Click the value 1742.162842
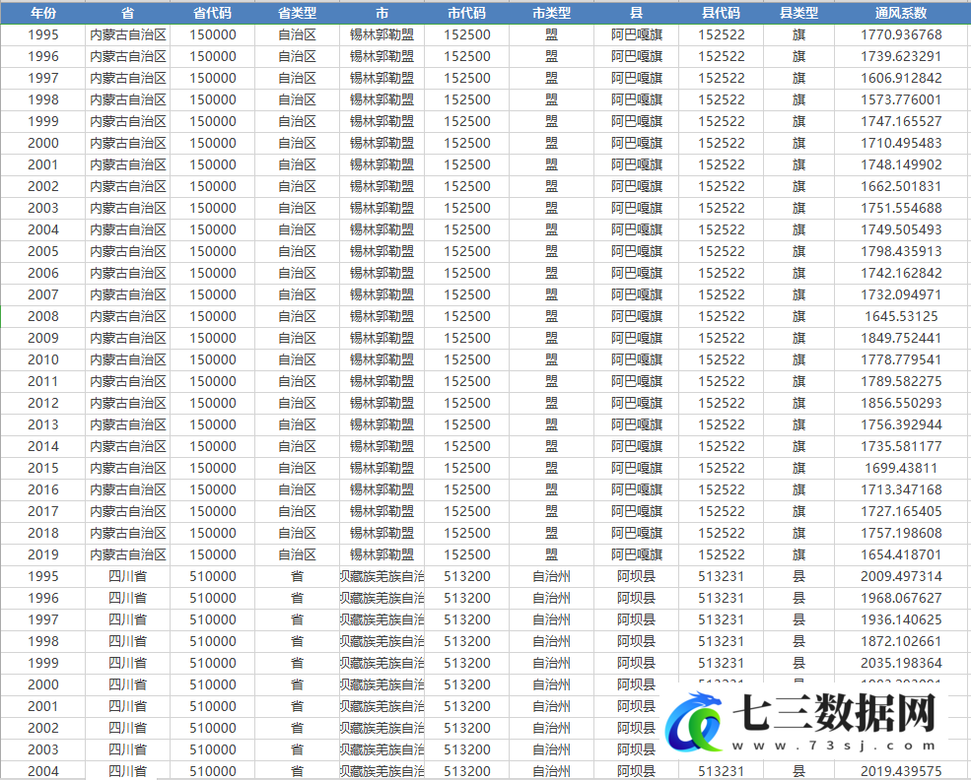 pyautogui.click(x=902, y=273)
